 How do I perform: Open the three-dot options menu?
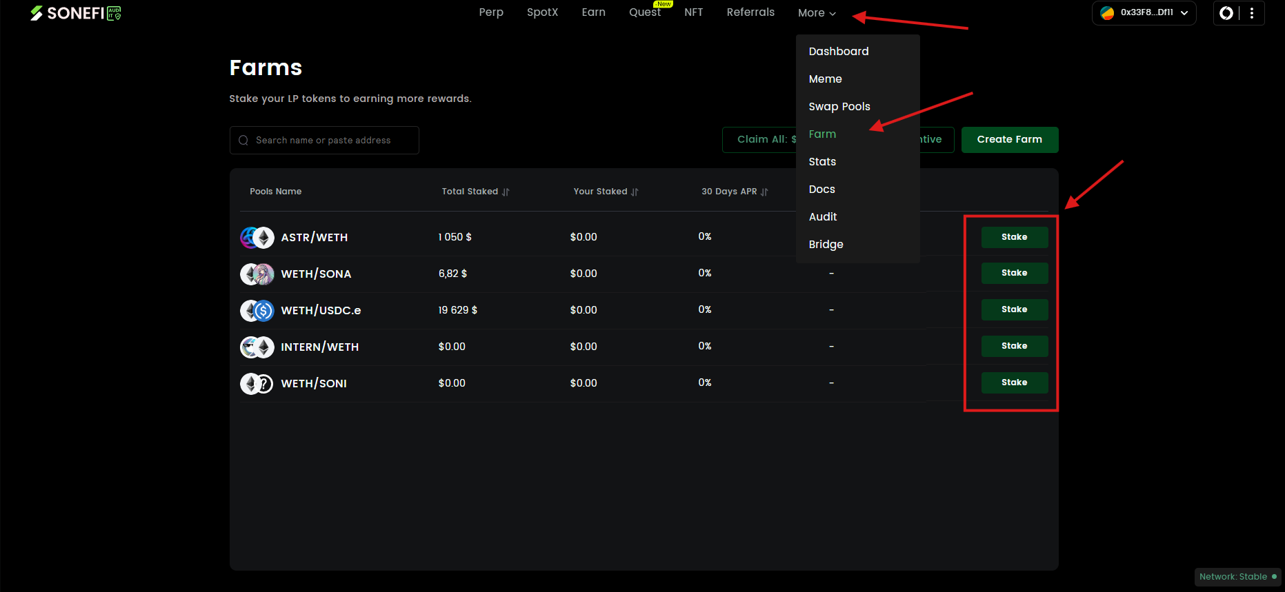[x=1251, y=13]
